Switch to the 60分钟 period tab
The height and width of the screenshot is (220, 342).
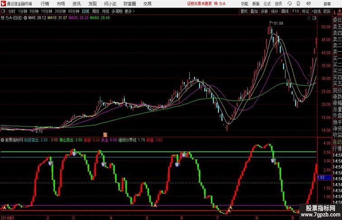(x=74, y=11)
